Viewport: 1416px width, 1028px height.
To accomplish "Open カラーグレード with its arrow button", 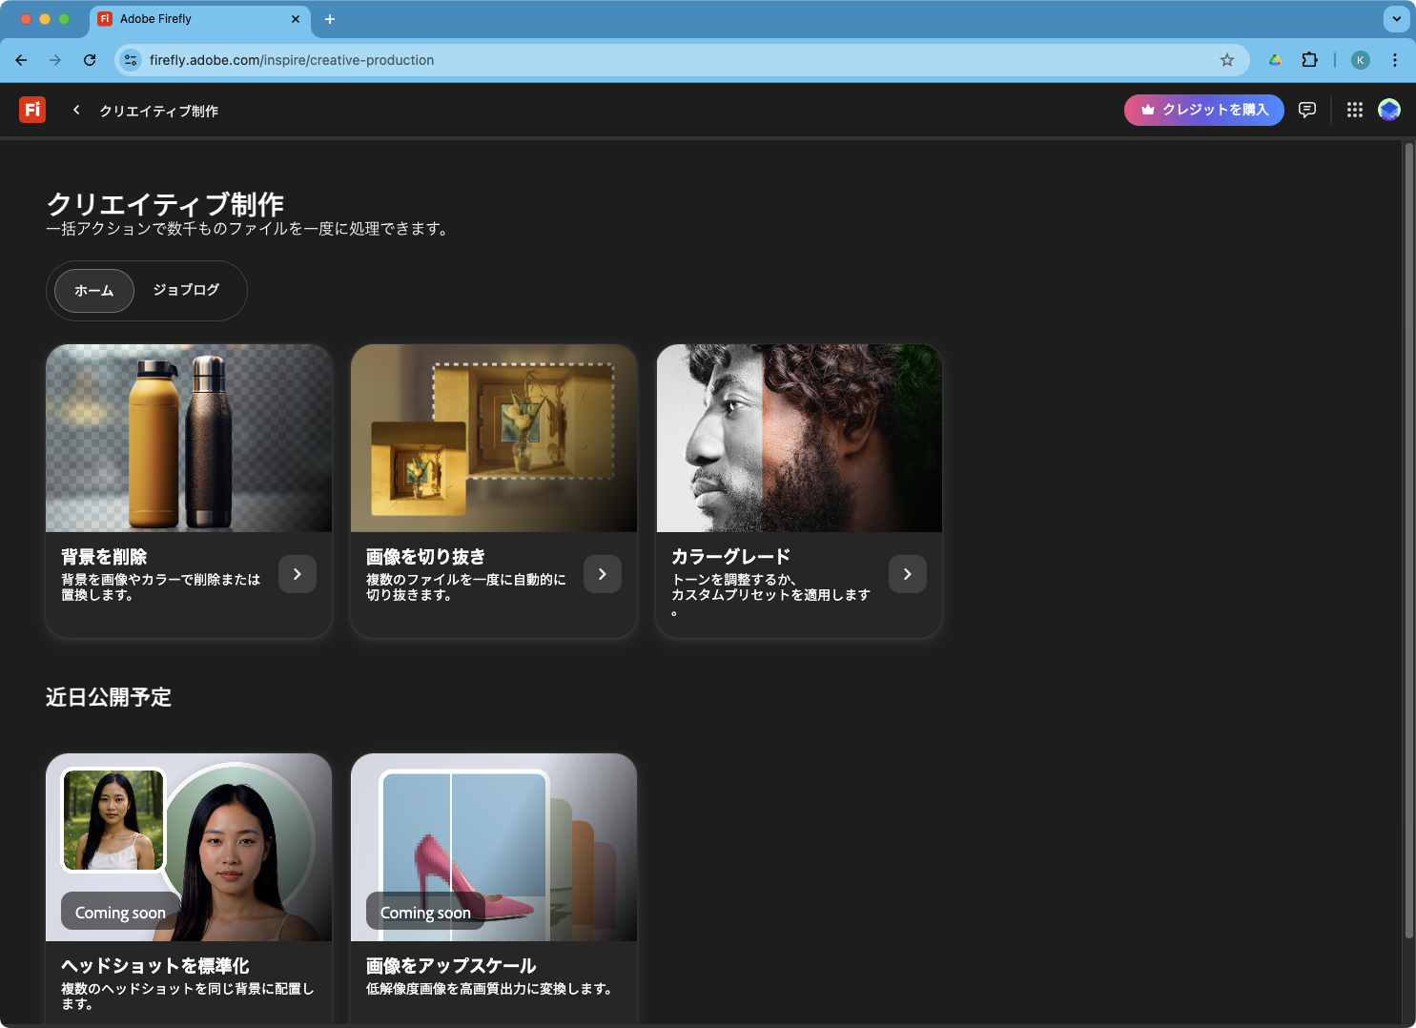I will (x=908, y=574).
